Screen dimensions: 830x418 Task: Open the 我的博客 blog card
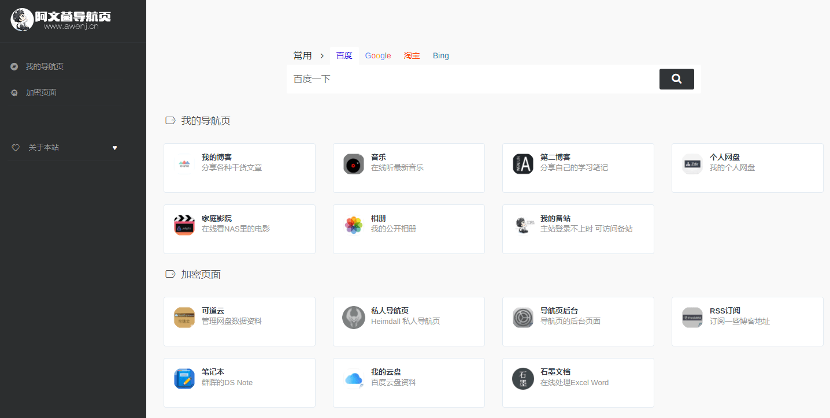(239, 167)
